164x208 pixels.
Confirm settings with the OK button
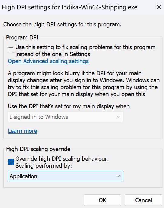[x=102, y=200]
